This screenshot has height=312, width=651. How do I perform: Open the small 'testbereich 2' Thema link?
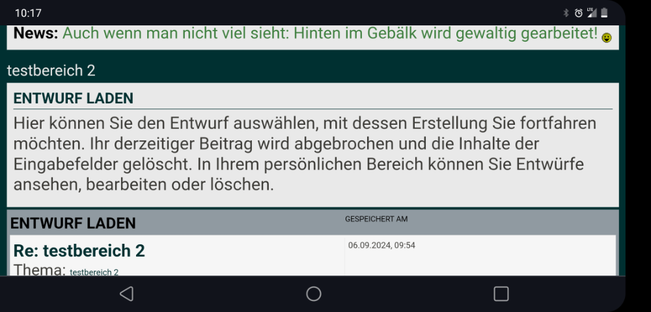tap(94, 272)
